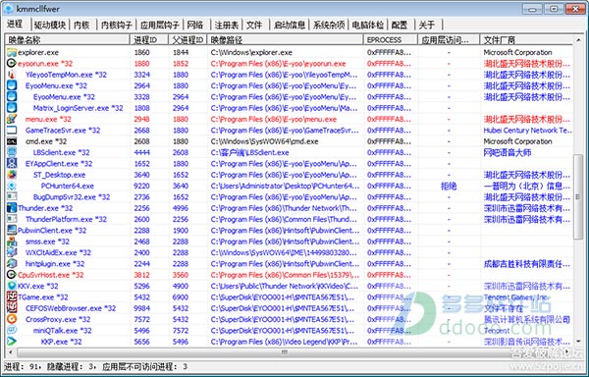Viewport: 589px width, 377px height.
Task: Open the 关于 tab
Action: (x=427, y=26)
